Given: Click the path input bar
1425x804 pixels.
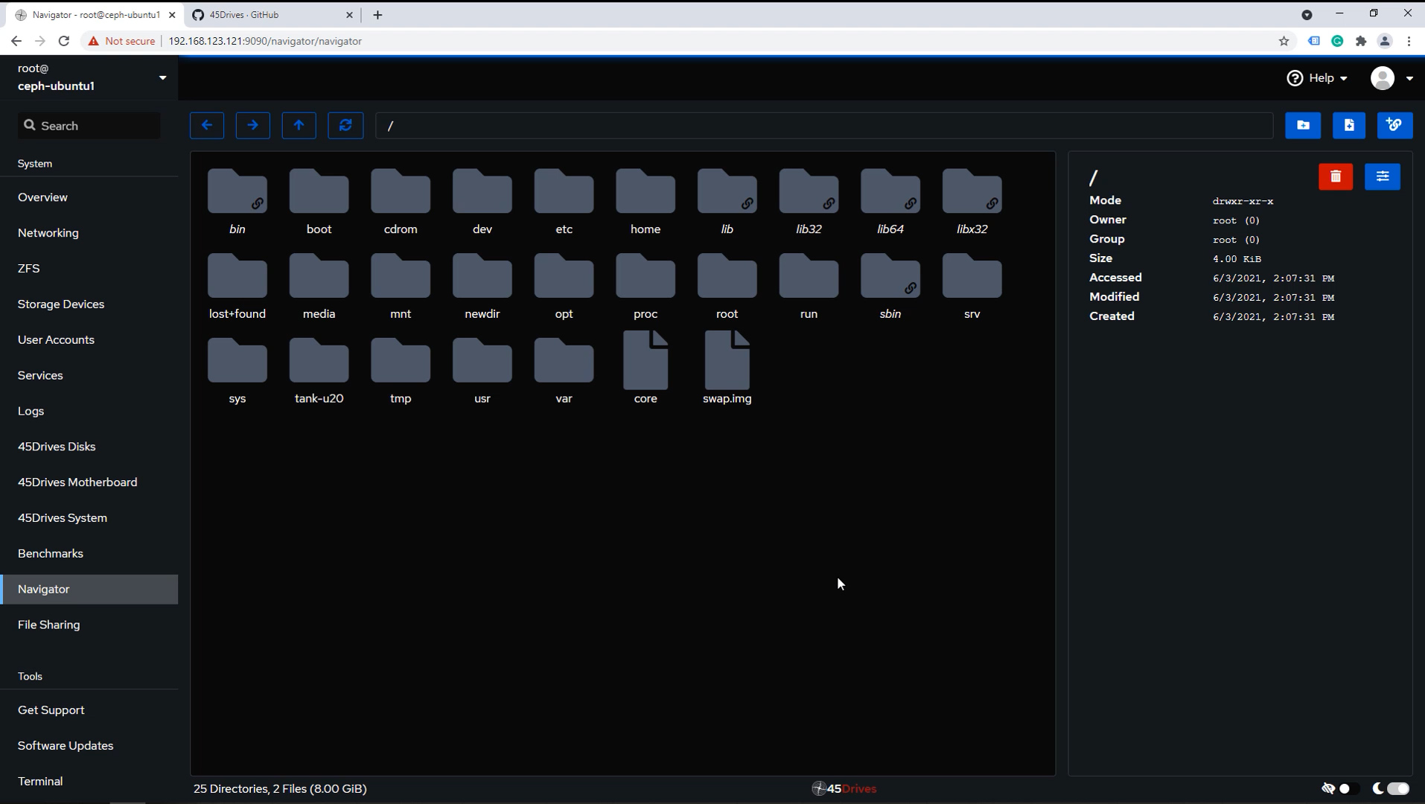Looking at the screenshot, I should [x=824, y=125].
